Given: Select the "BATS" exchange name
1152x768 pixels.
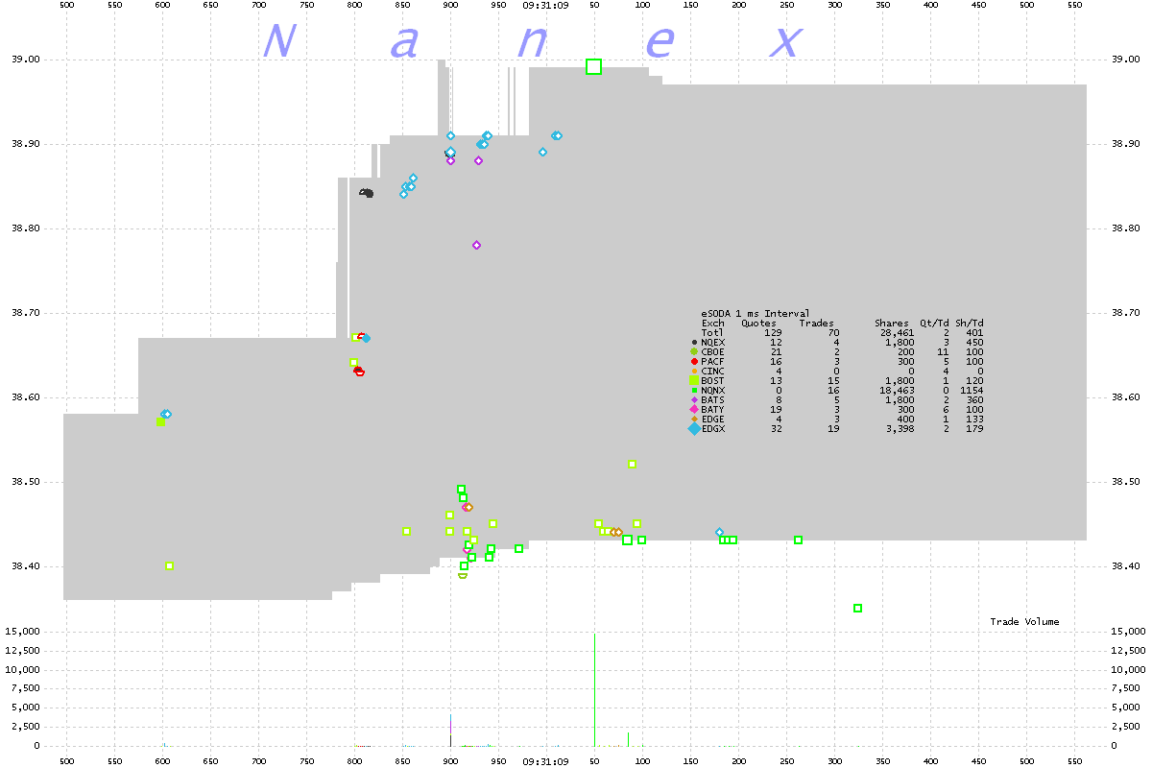Looking at the screenshot, I should pyautogui.click(x=713, y=399).
